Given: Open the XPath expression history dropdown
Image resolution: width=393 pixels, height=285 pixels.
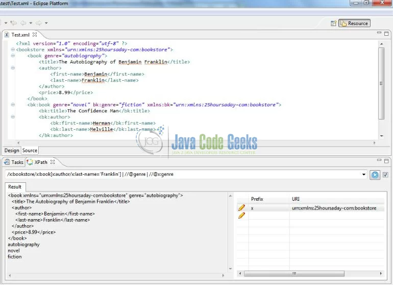Looking at the screenshot, I should [364, 174].
